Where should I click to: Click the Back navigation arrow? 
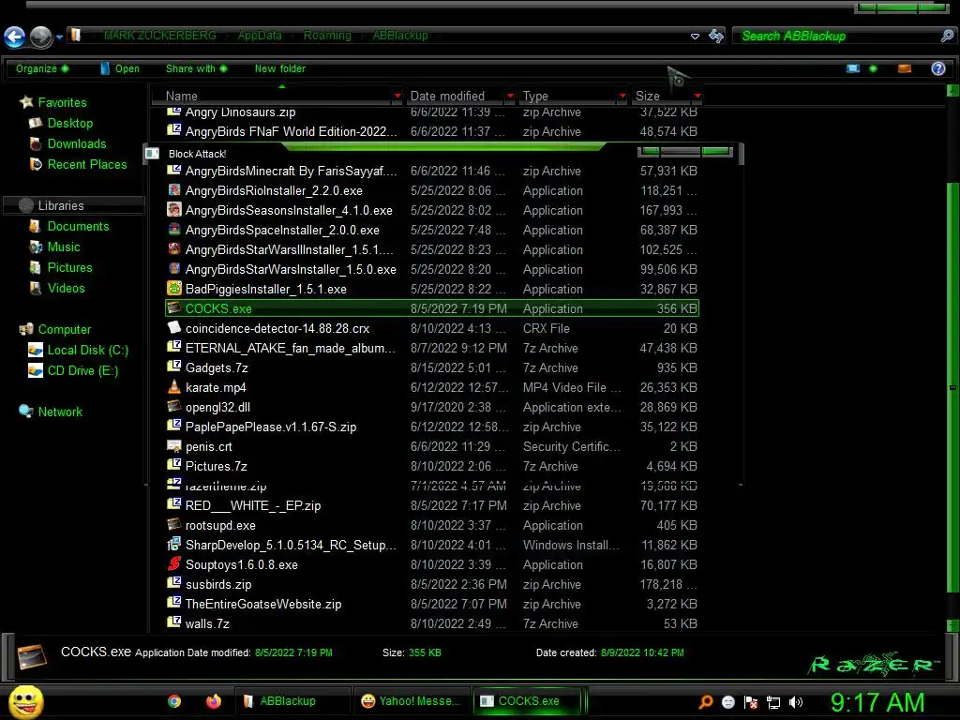click(x=15, y=37)
